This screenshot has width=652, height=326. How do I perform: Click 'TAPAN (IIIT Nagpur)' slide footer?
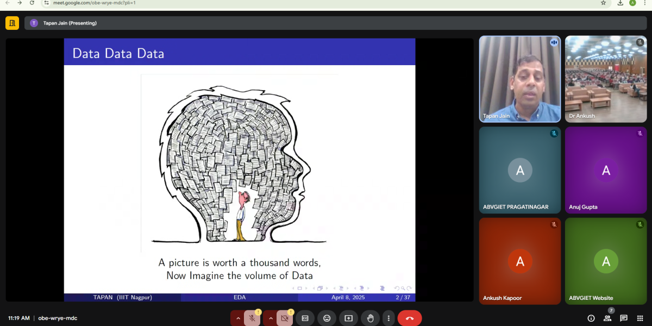coord(122,297)
